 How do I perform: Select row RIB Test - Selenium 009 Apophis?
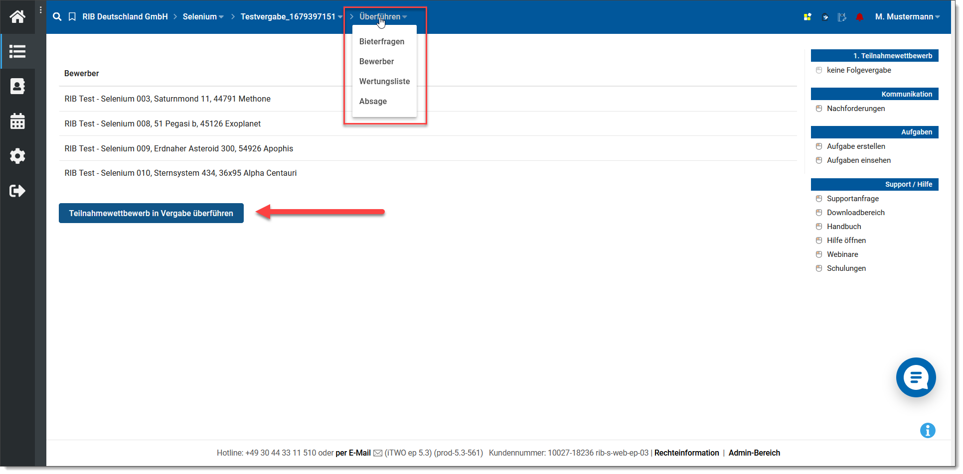point(428,149)
